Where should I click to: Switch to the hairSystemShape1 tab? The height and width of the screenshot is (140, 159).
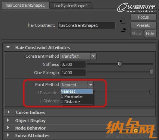click(71, 6)
